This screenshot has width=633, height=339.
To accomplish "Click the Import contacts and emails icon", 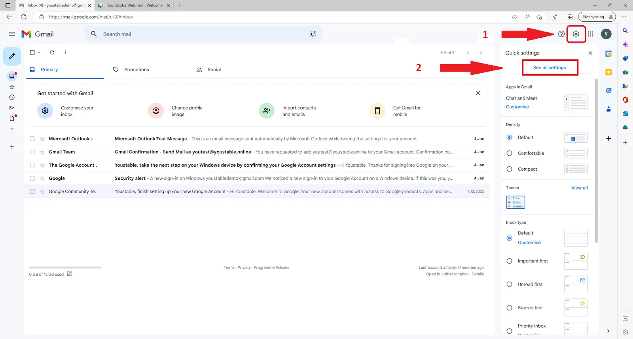I will coord(267,111).
